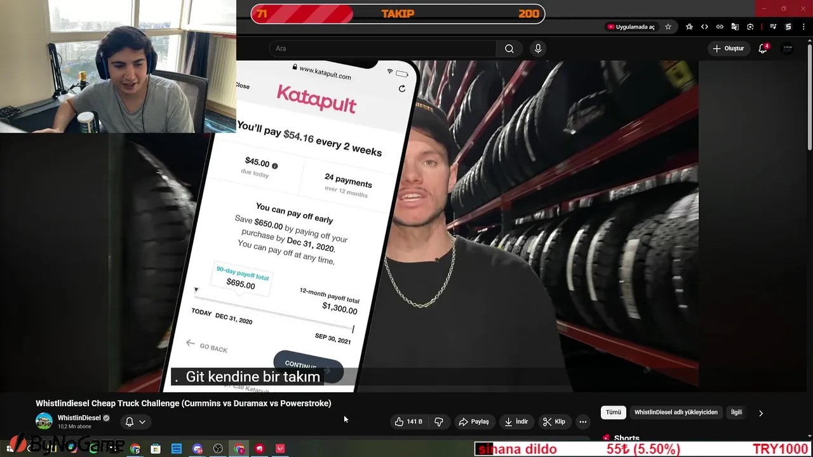Click Uygulamada aç button

631,27
